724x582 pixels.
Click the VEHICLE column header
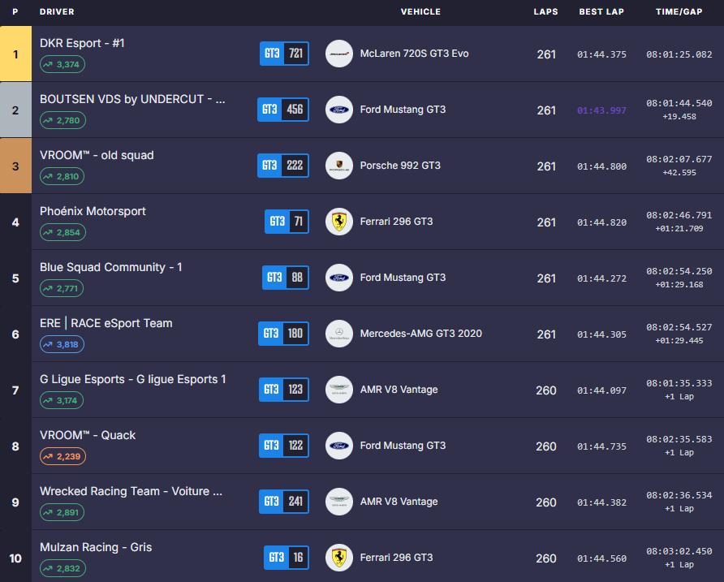(420, 12)
